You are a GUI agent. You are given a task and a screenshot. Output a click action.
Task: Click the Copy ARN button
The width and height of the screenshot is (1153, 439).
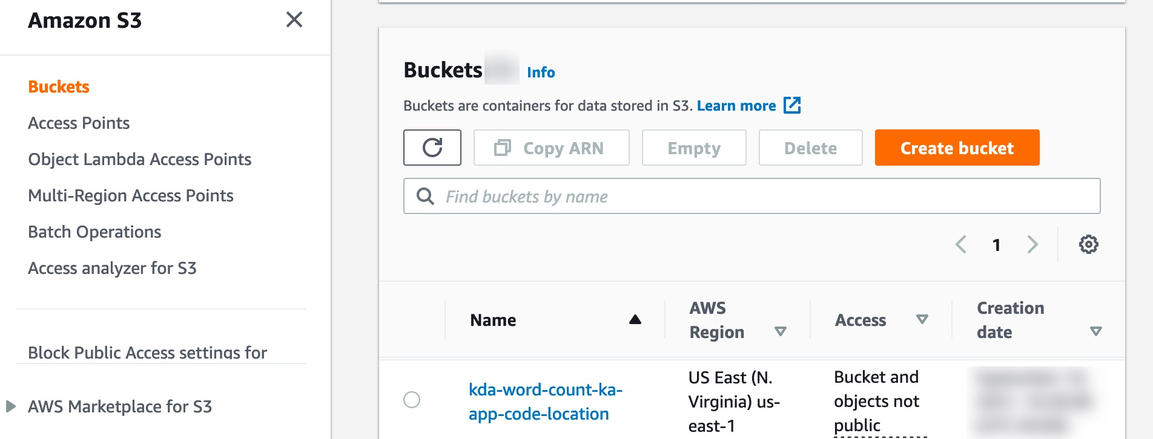click(551, 148)
